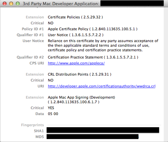Select Certification Practice Statement qualifier value
Viewport: 168px width, 142px height.
tap(93, 57)
